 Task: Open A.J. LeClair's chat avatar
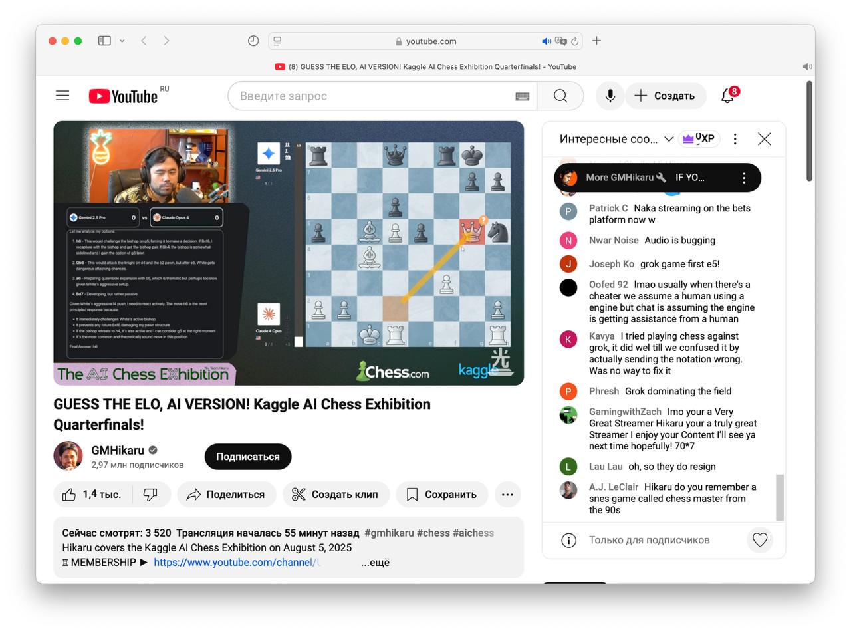pyautogui.click(x=568, y=491)
